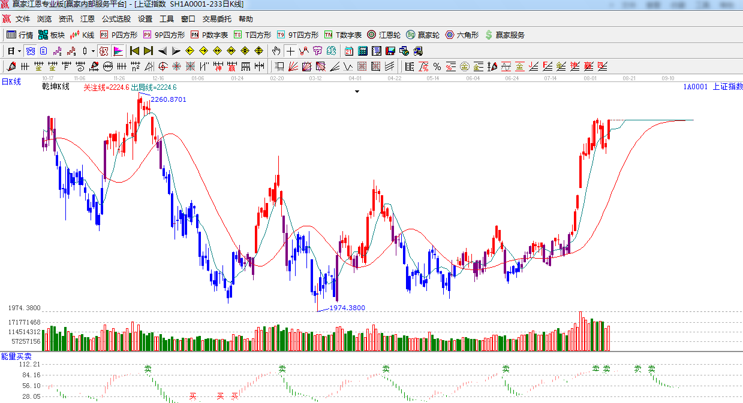743x403 pixels.
Task: Click the 9P四方形 button
Action: coord(164,35)
